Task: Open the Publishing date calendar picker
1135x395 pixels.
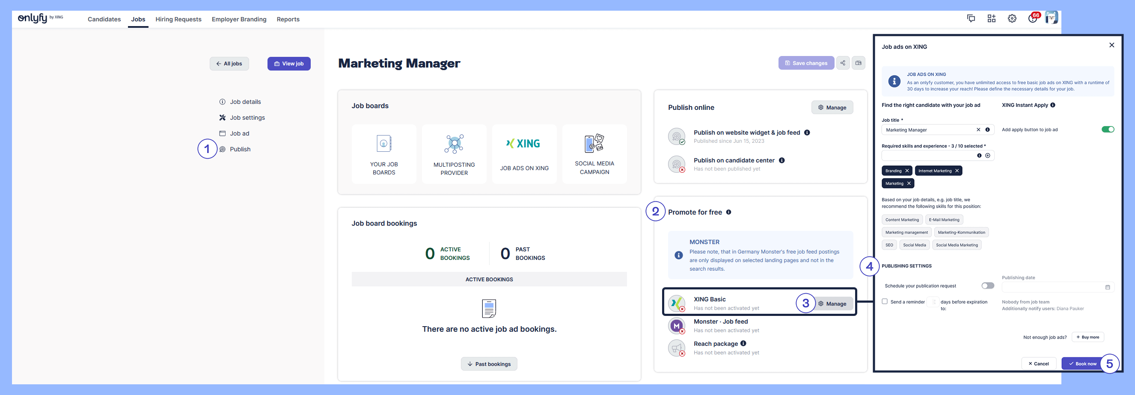Action: 1107,287
